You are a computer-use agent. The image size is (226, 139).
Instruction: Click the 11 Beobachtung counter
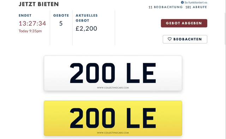pos(166,7)
